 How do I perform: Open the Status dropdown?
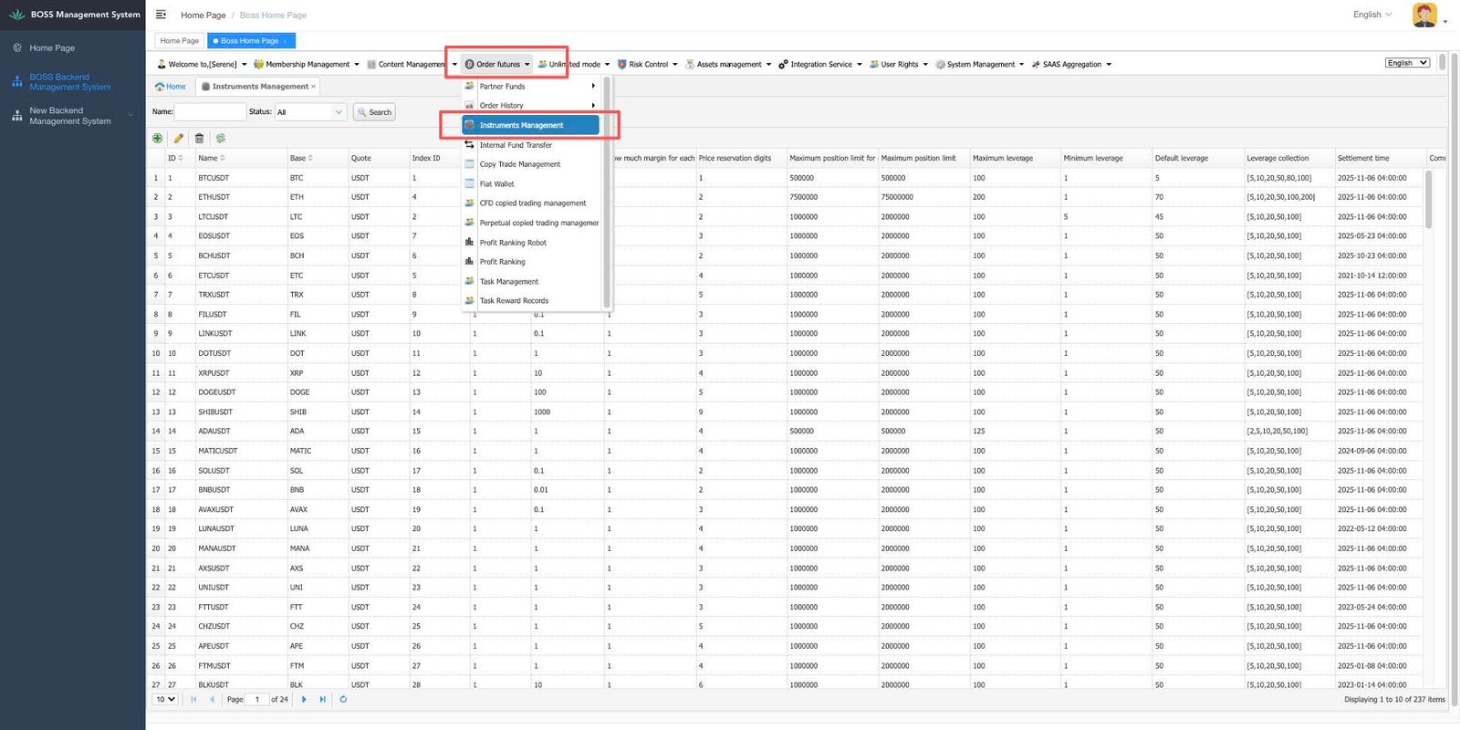click(x=310, y=112)
